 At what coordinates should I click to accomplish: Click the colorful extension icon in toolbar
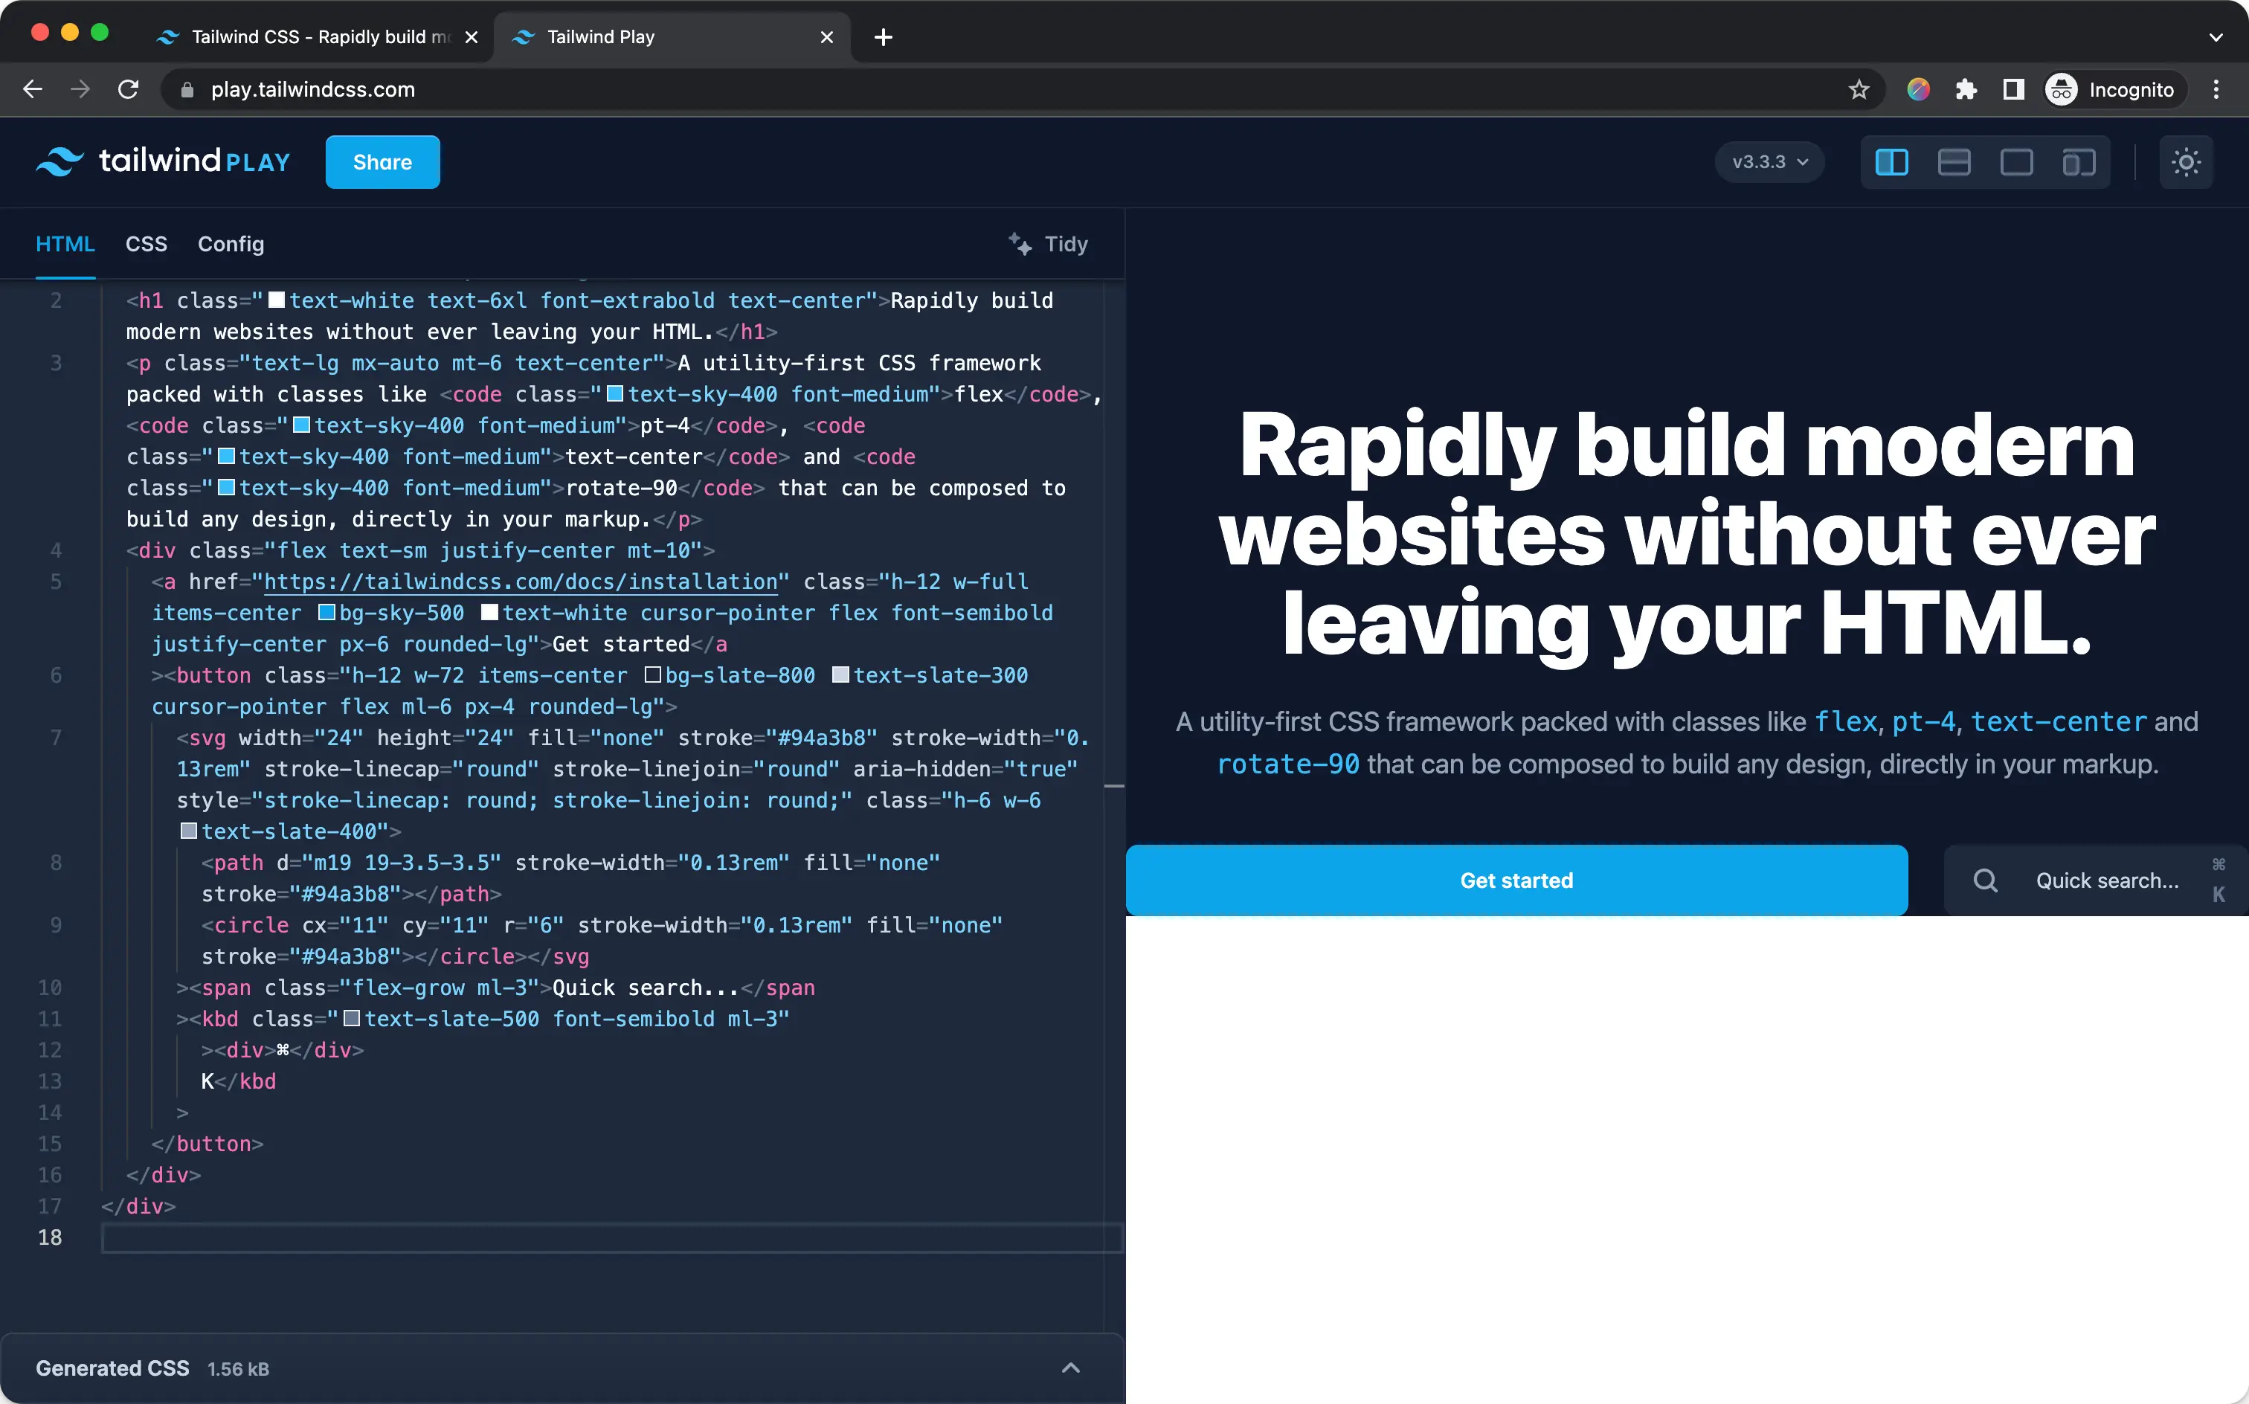1919,89
